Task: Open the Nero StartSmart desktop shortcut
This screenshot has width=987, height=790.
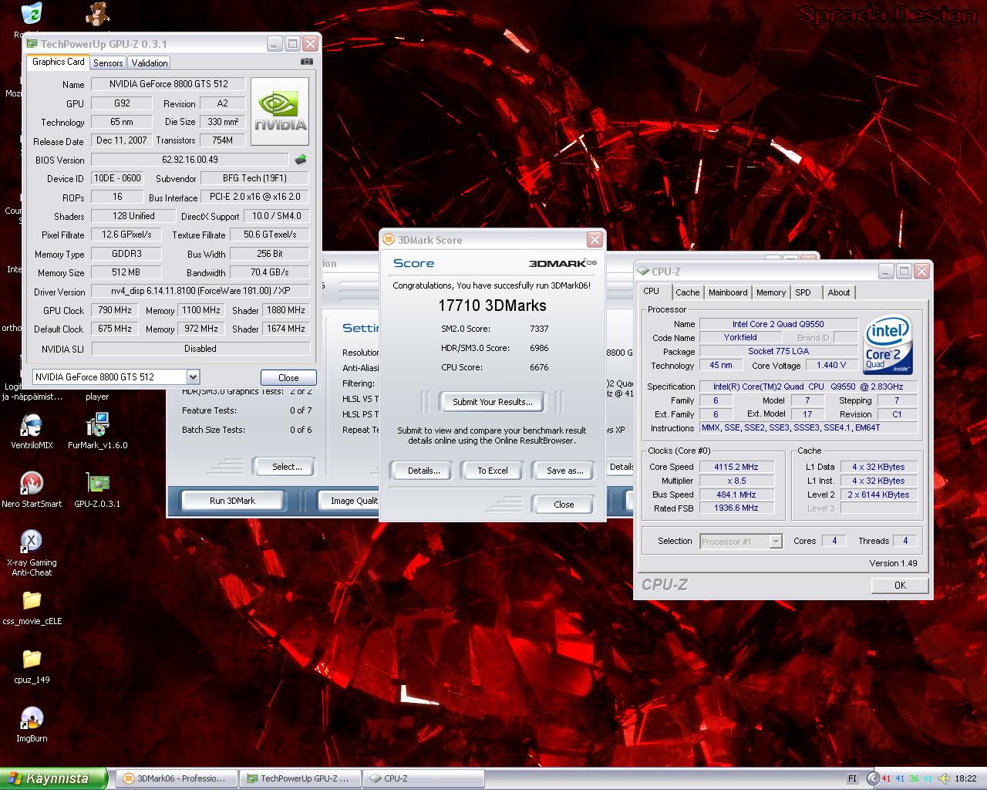Action: pyautogui.click(x=32, y=491)
